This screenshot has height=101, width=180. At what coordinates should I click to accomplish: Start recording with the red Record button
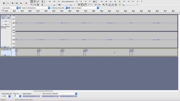26,3
